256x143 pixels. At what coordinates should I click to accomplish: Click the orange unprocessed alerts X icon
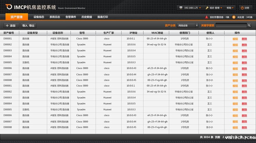tap(234, 17)
